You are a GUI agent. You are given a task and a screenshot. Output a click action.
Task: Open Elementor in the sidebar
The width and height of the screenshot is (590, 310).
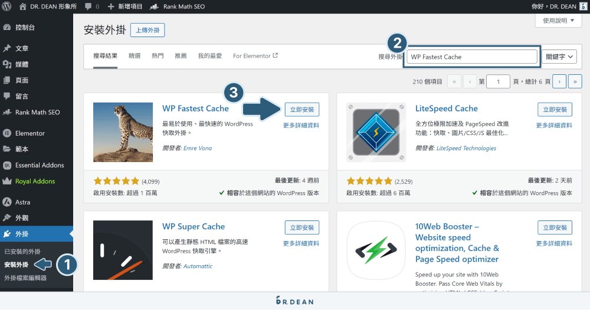click(37, 133)
